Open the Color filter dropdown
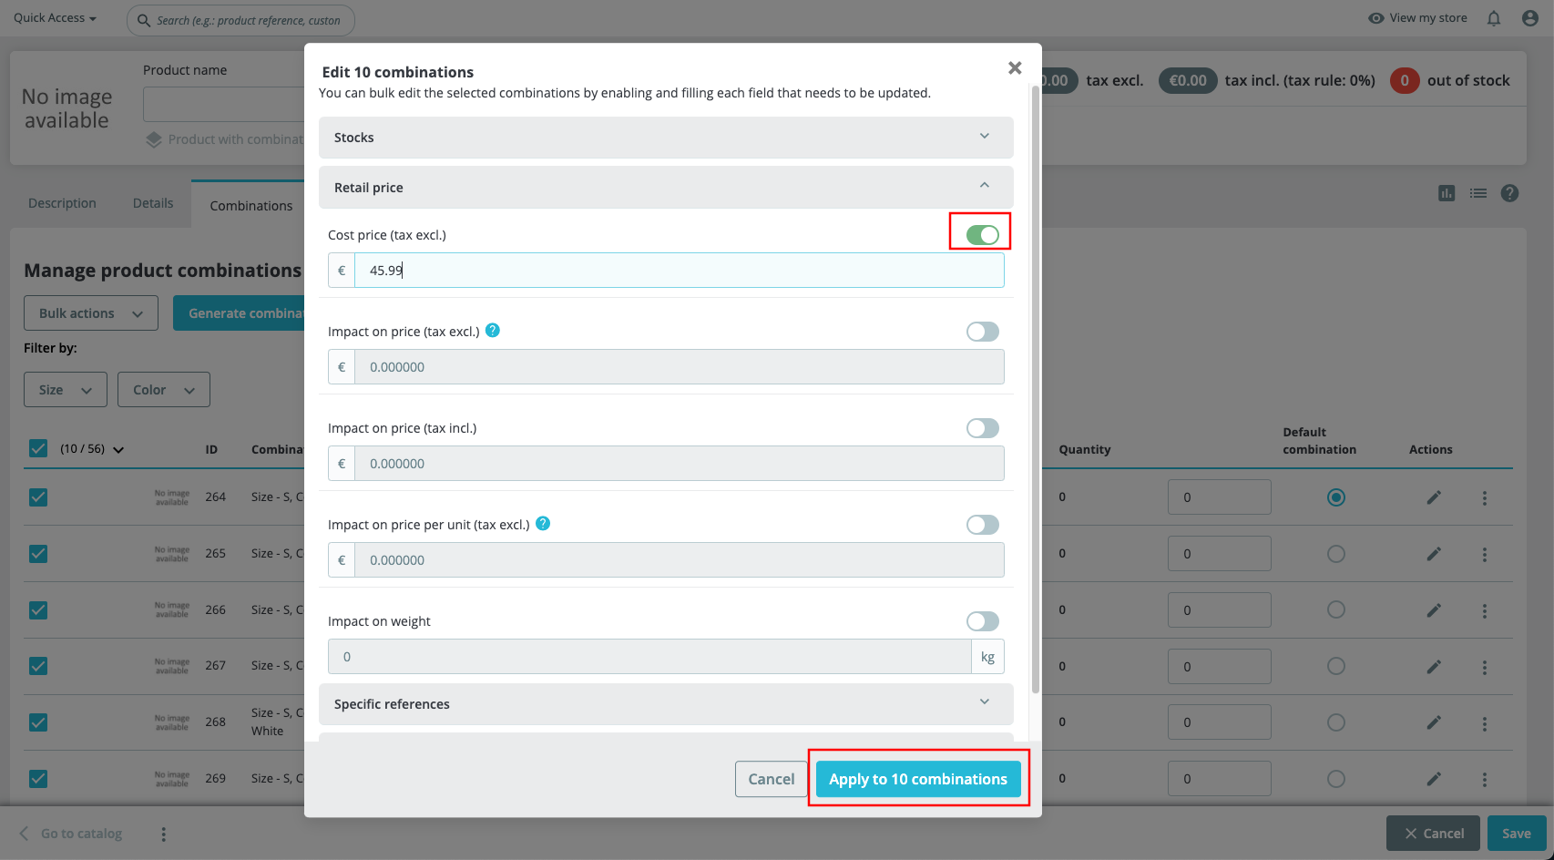The image size is (1554, 860). tap(164, 390)
